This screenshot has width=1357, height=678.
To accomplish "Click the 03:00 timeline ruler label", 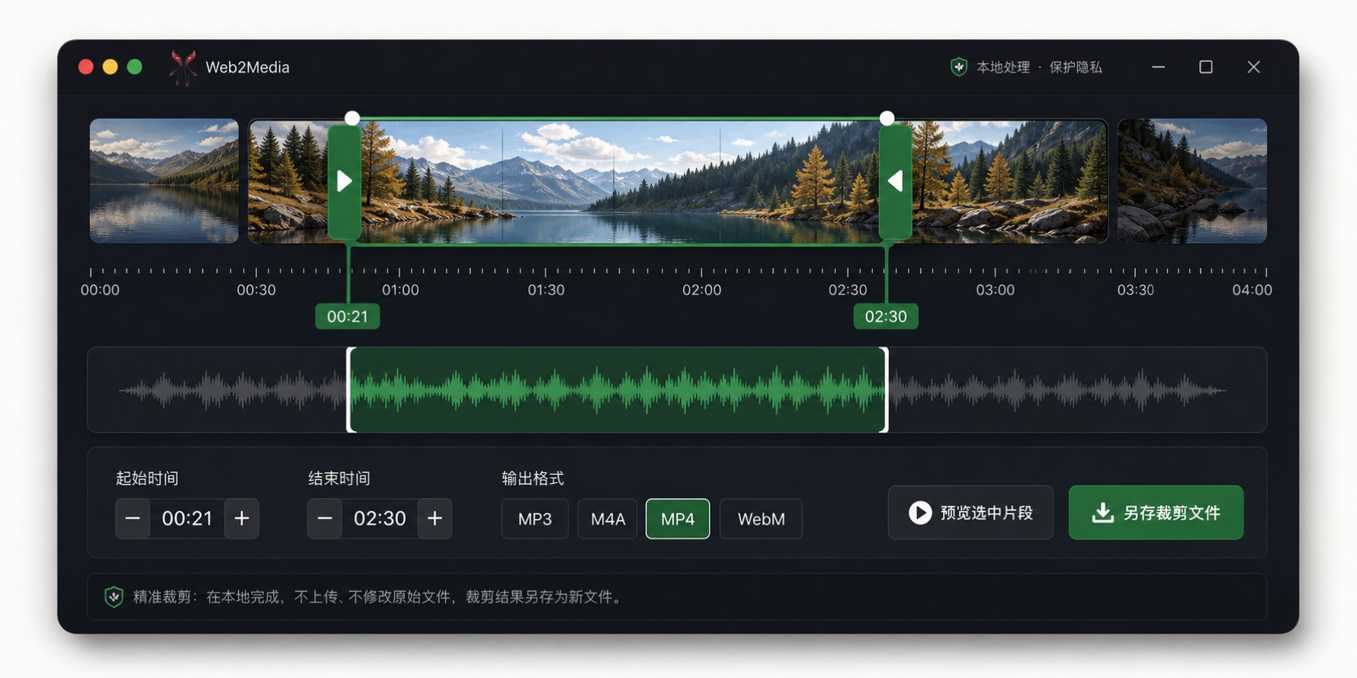I will [x=995, y=290].
